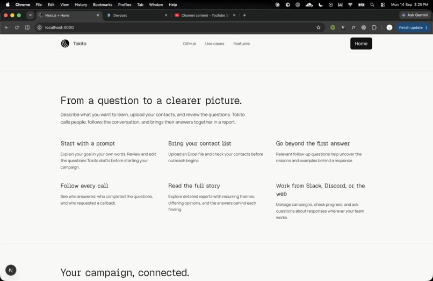Bookmark this page with the star
The height and width of the screenshot is (281, 433).
click(319, 27)
